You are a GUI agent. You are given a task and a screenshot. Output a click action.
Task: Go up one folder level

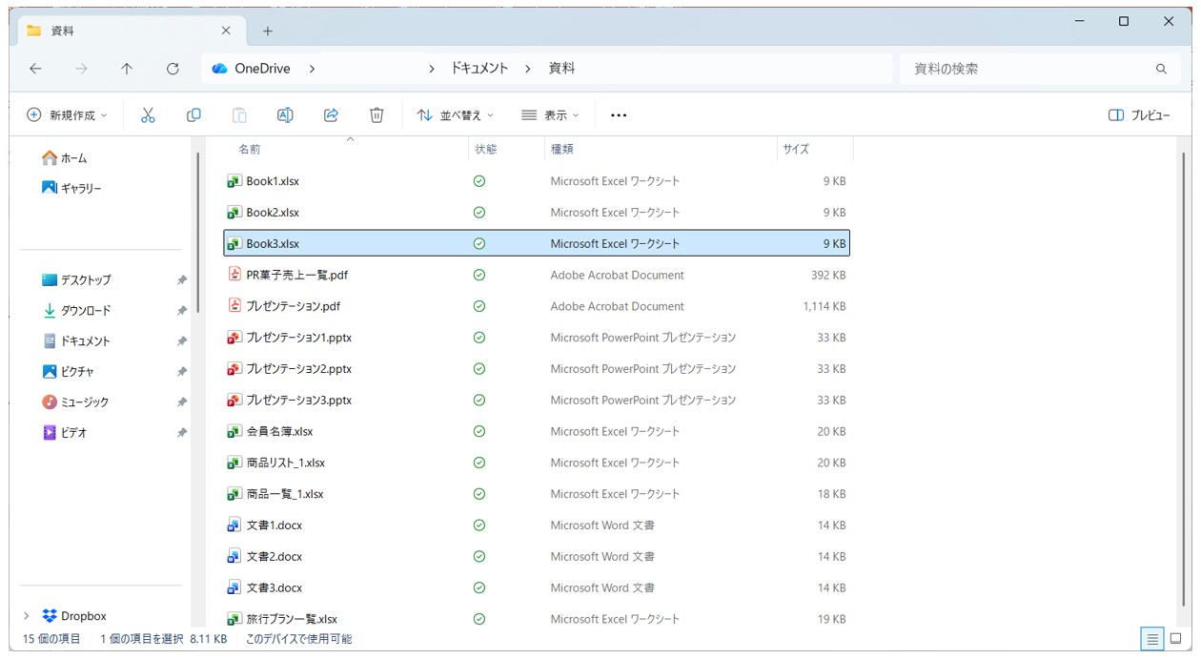(127, 69)
